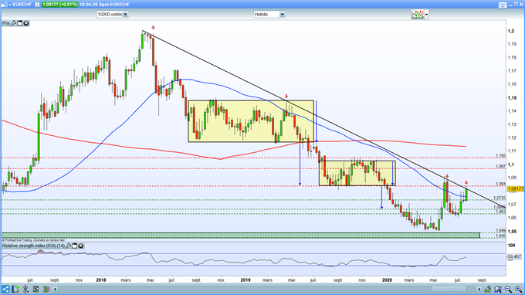
Task: Click the keyboard icon in title bar
Action: point(503,5)
